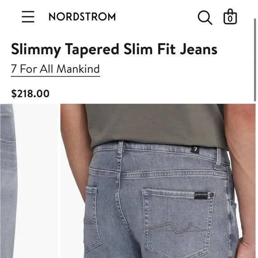Image resolution: width=258 pixels, height=258 pixels.
Task: Open the hamburger navigation menu
Action: [28, 16]
